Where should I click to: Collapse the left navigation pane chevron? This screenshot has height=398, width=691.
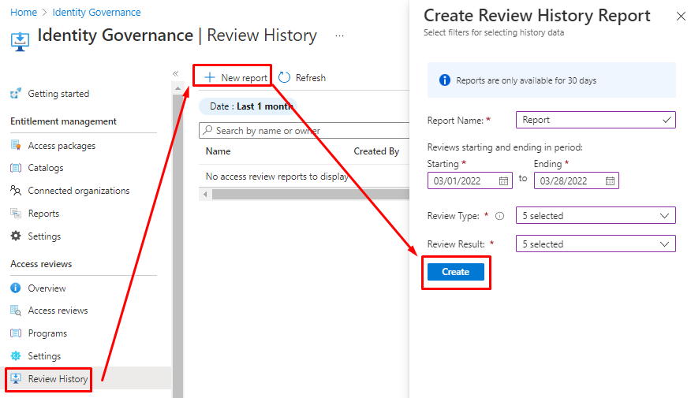click(x=176, y=73)
